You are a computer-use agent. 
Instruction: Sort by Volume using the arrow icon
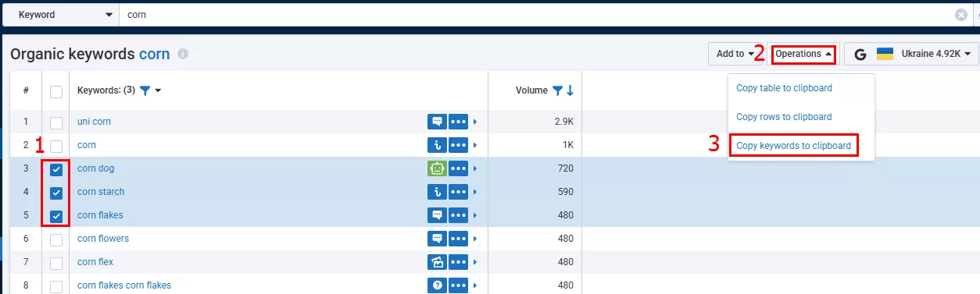570,90
